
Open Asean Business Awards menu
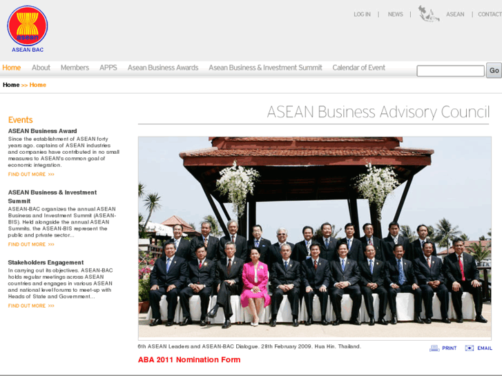click(x=163, y=68)
